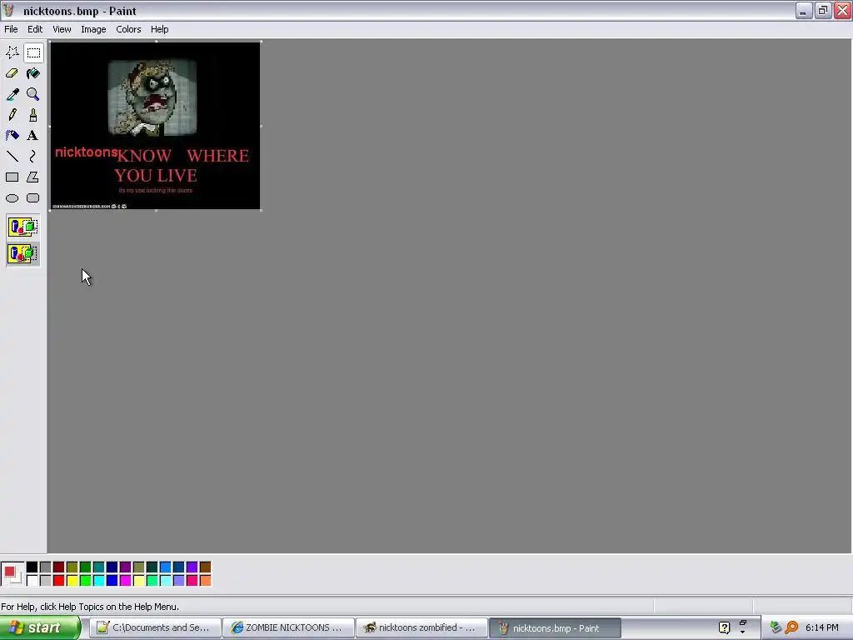Screen dimensions: 853x640
Task: Enable transparent selection background option
Action: click(x=22, y=253)
